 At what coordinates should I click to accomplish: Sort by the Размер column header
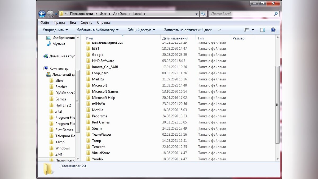tap(238, 38)
